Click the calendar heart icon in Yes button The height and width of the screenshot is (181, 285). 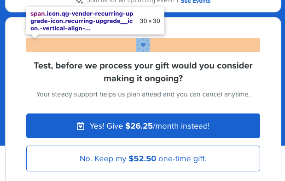tap(81, 126)
